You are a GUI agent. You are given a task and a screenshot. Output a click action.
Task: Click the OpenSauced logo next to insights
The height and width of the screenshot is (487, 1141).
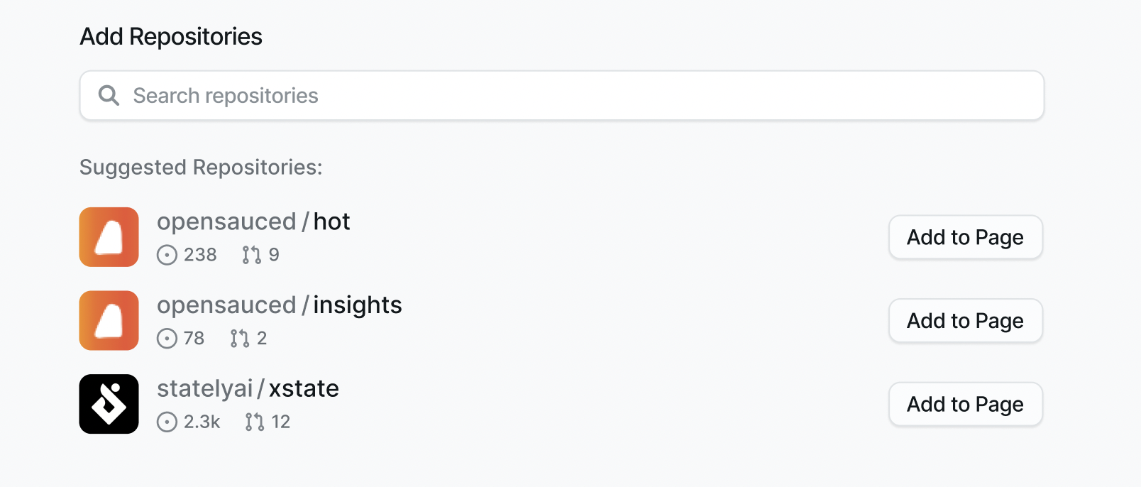pyautogui.click(x=109, y=320)
